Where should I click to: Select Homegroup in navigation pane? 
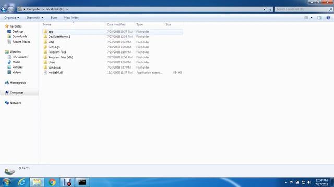(x=18, y=83)
